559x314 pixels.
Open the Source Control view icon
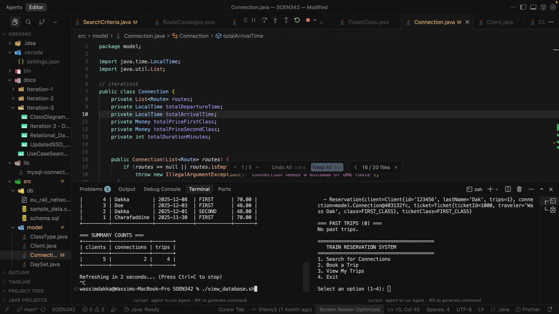tap(42, 22)
